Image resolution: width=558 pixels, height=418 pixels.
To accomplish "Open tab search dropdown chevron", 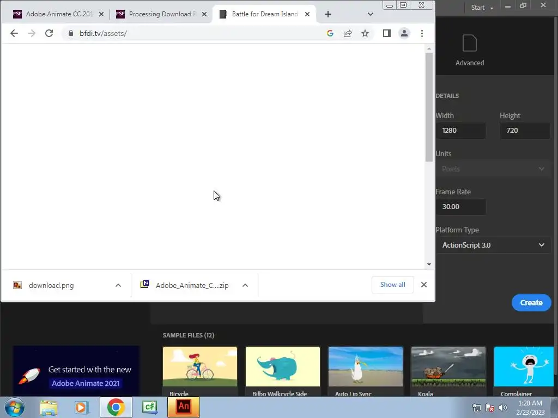I will coord(371,14).
